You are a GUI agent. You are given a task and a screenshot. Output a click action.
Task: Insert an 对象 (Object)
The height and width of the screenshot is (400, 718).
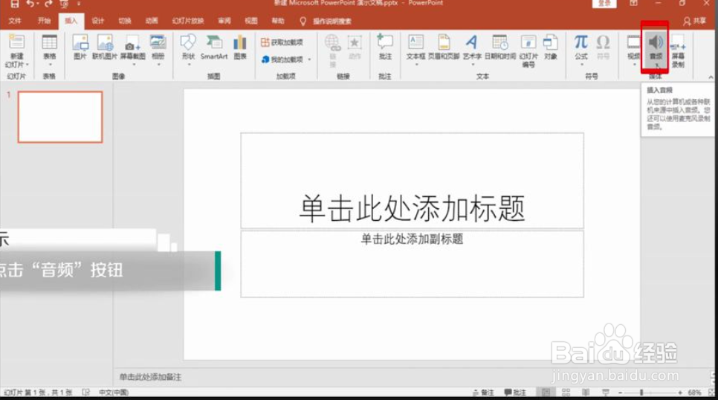point(551,47)
